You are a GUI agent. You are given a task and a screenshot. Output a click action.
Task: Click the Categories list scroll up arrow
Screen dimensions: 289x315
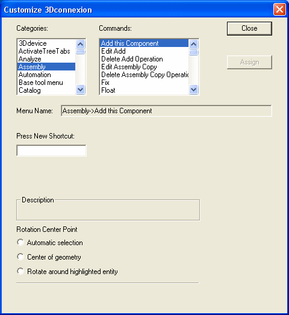point(81,44)
